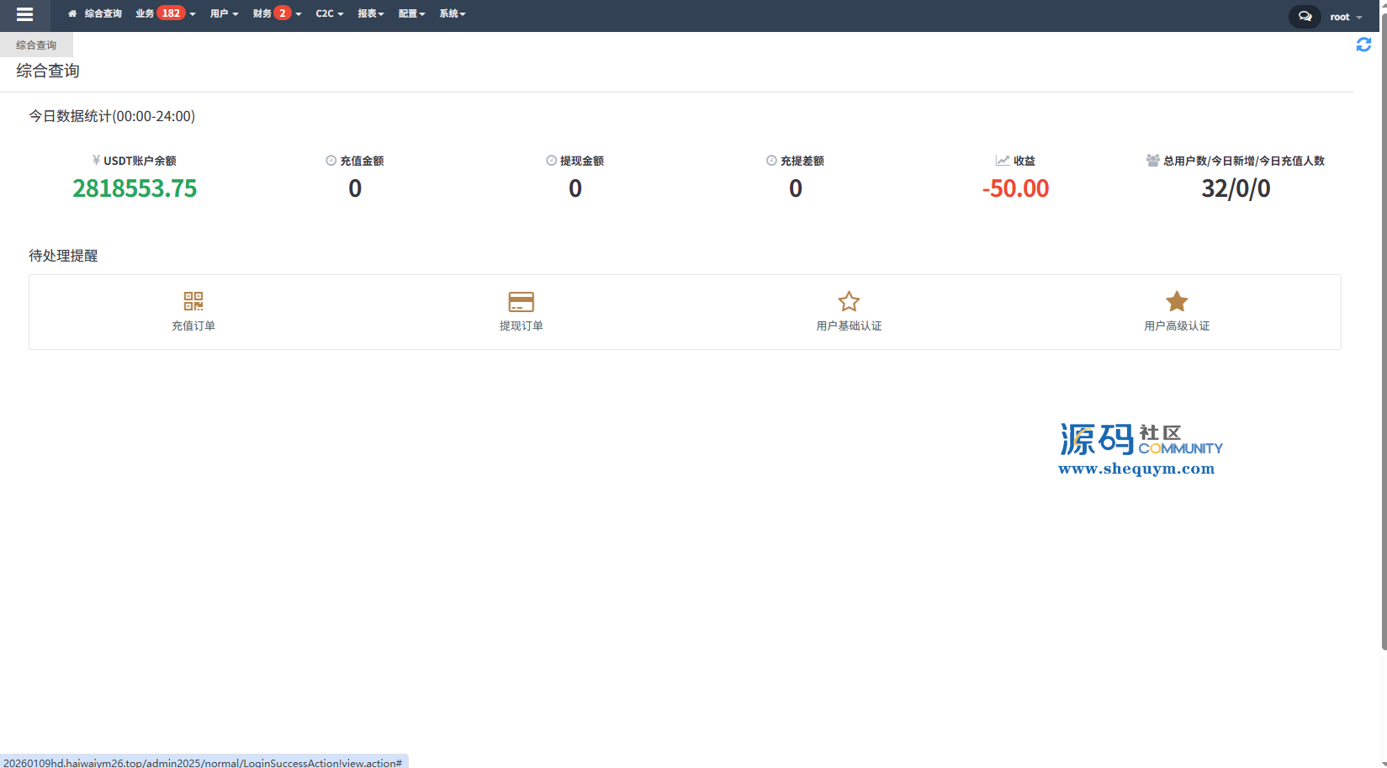This screenshot has height=768, width=1387.
Task: Open the 配置 menu
Action: [411, 13]
